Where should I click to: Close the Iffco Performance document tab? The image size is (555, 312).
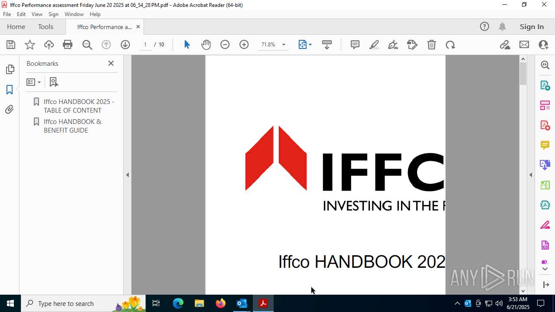click(x=138, y=27)
